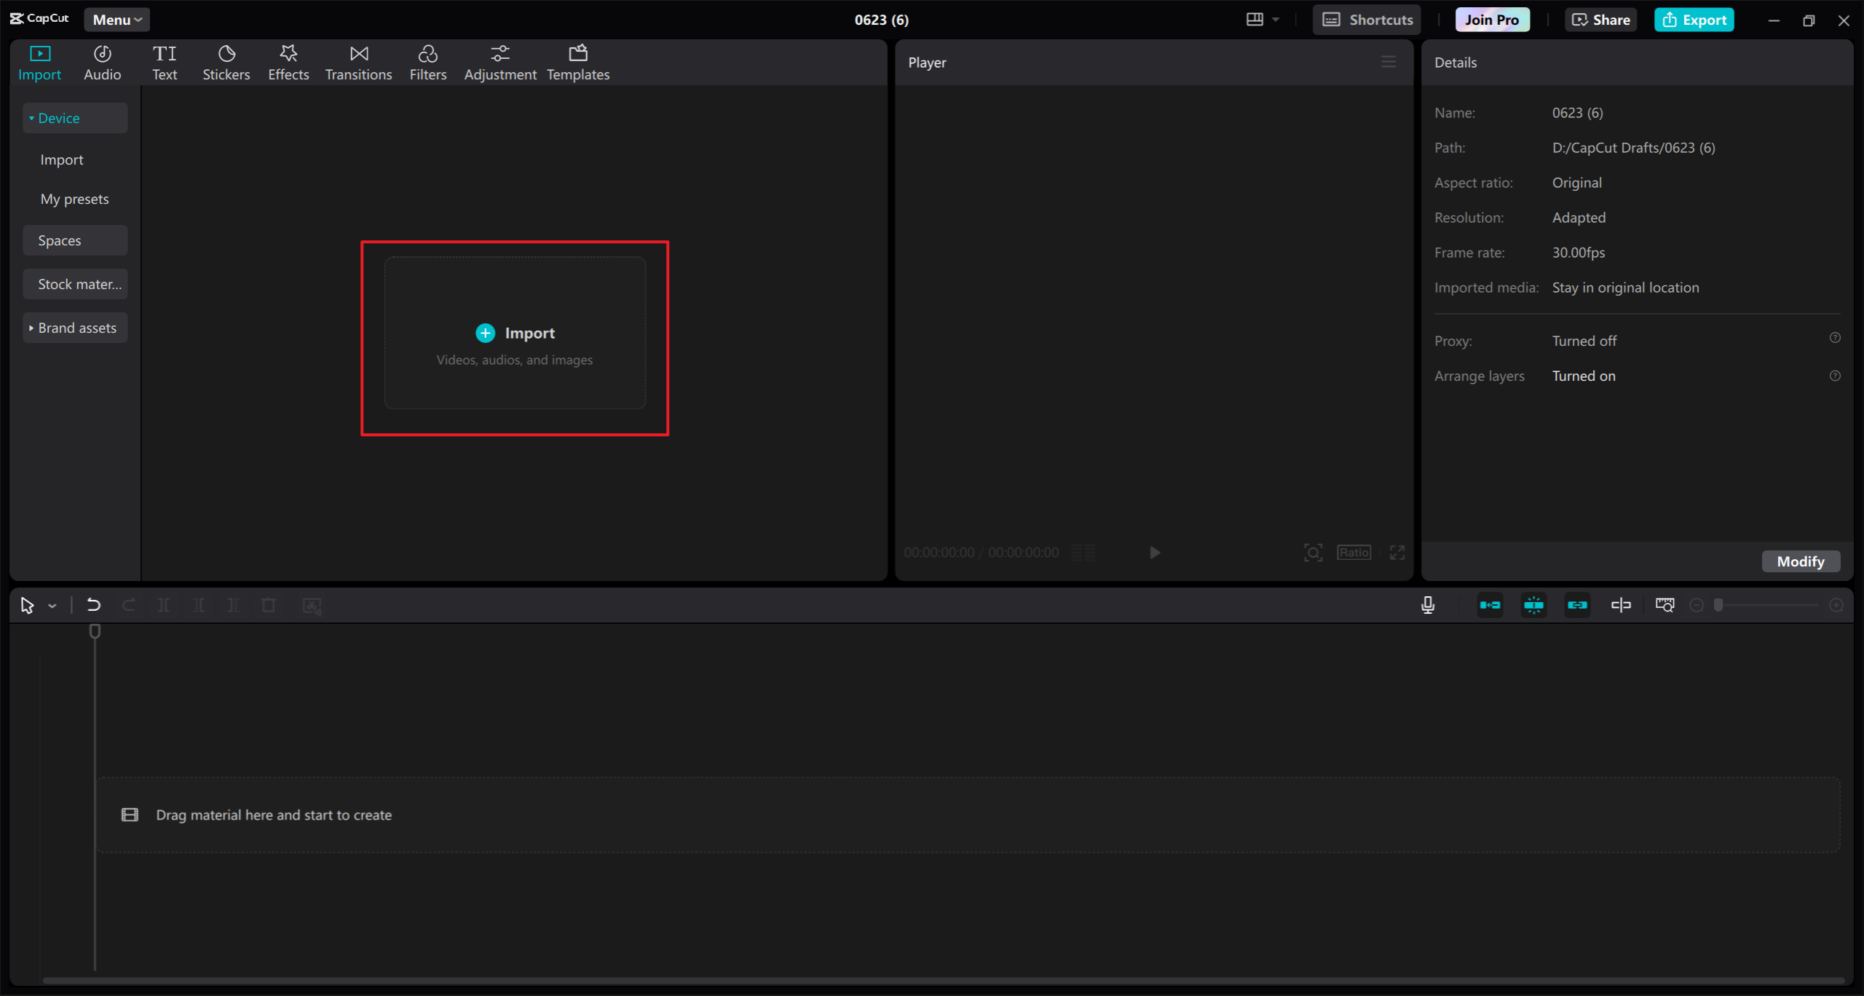Click the timeline zoom slider

[x=1766, y=605]
